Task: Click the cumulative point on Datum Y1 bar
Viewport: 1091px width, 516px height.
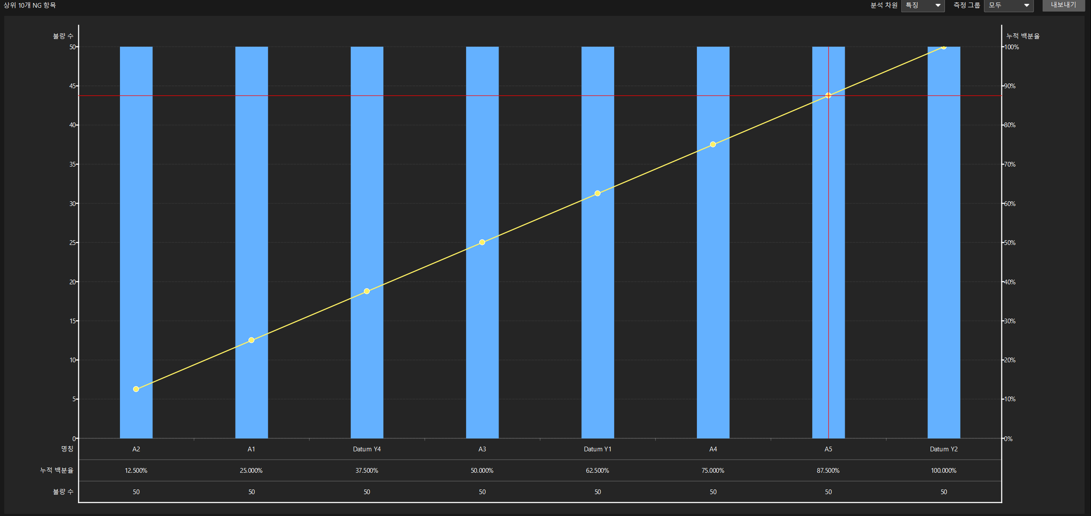Action: click(x=598, y=194)
